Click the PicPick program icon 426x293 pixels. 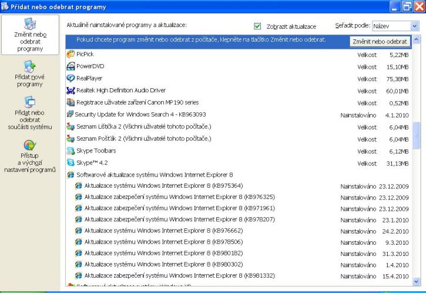pyautogui.click(x=71, y=54)
